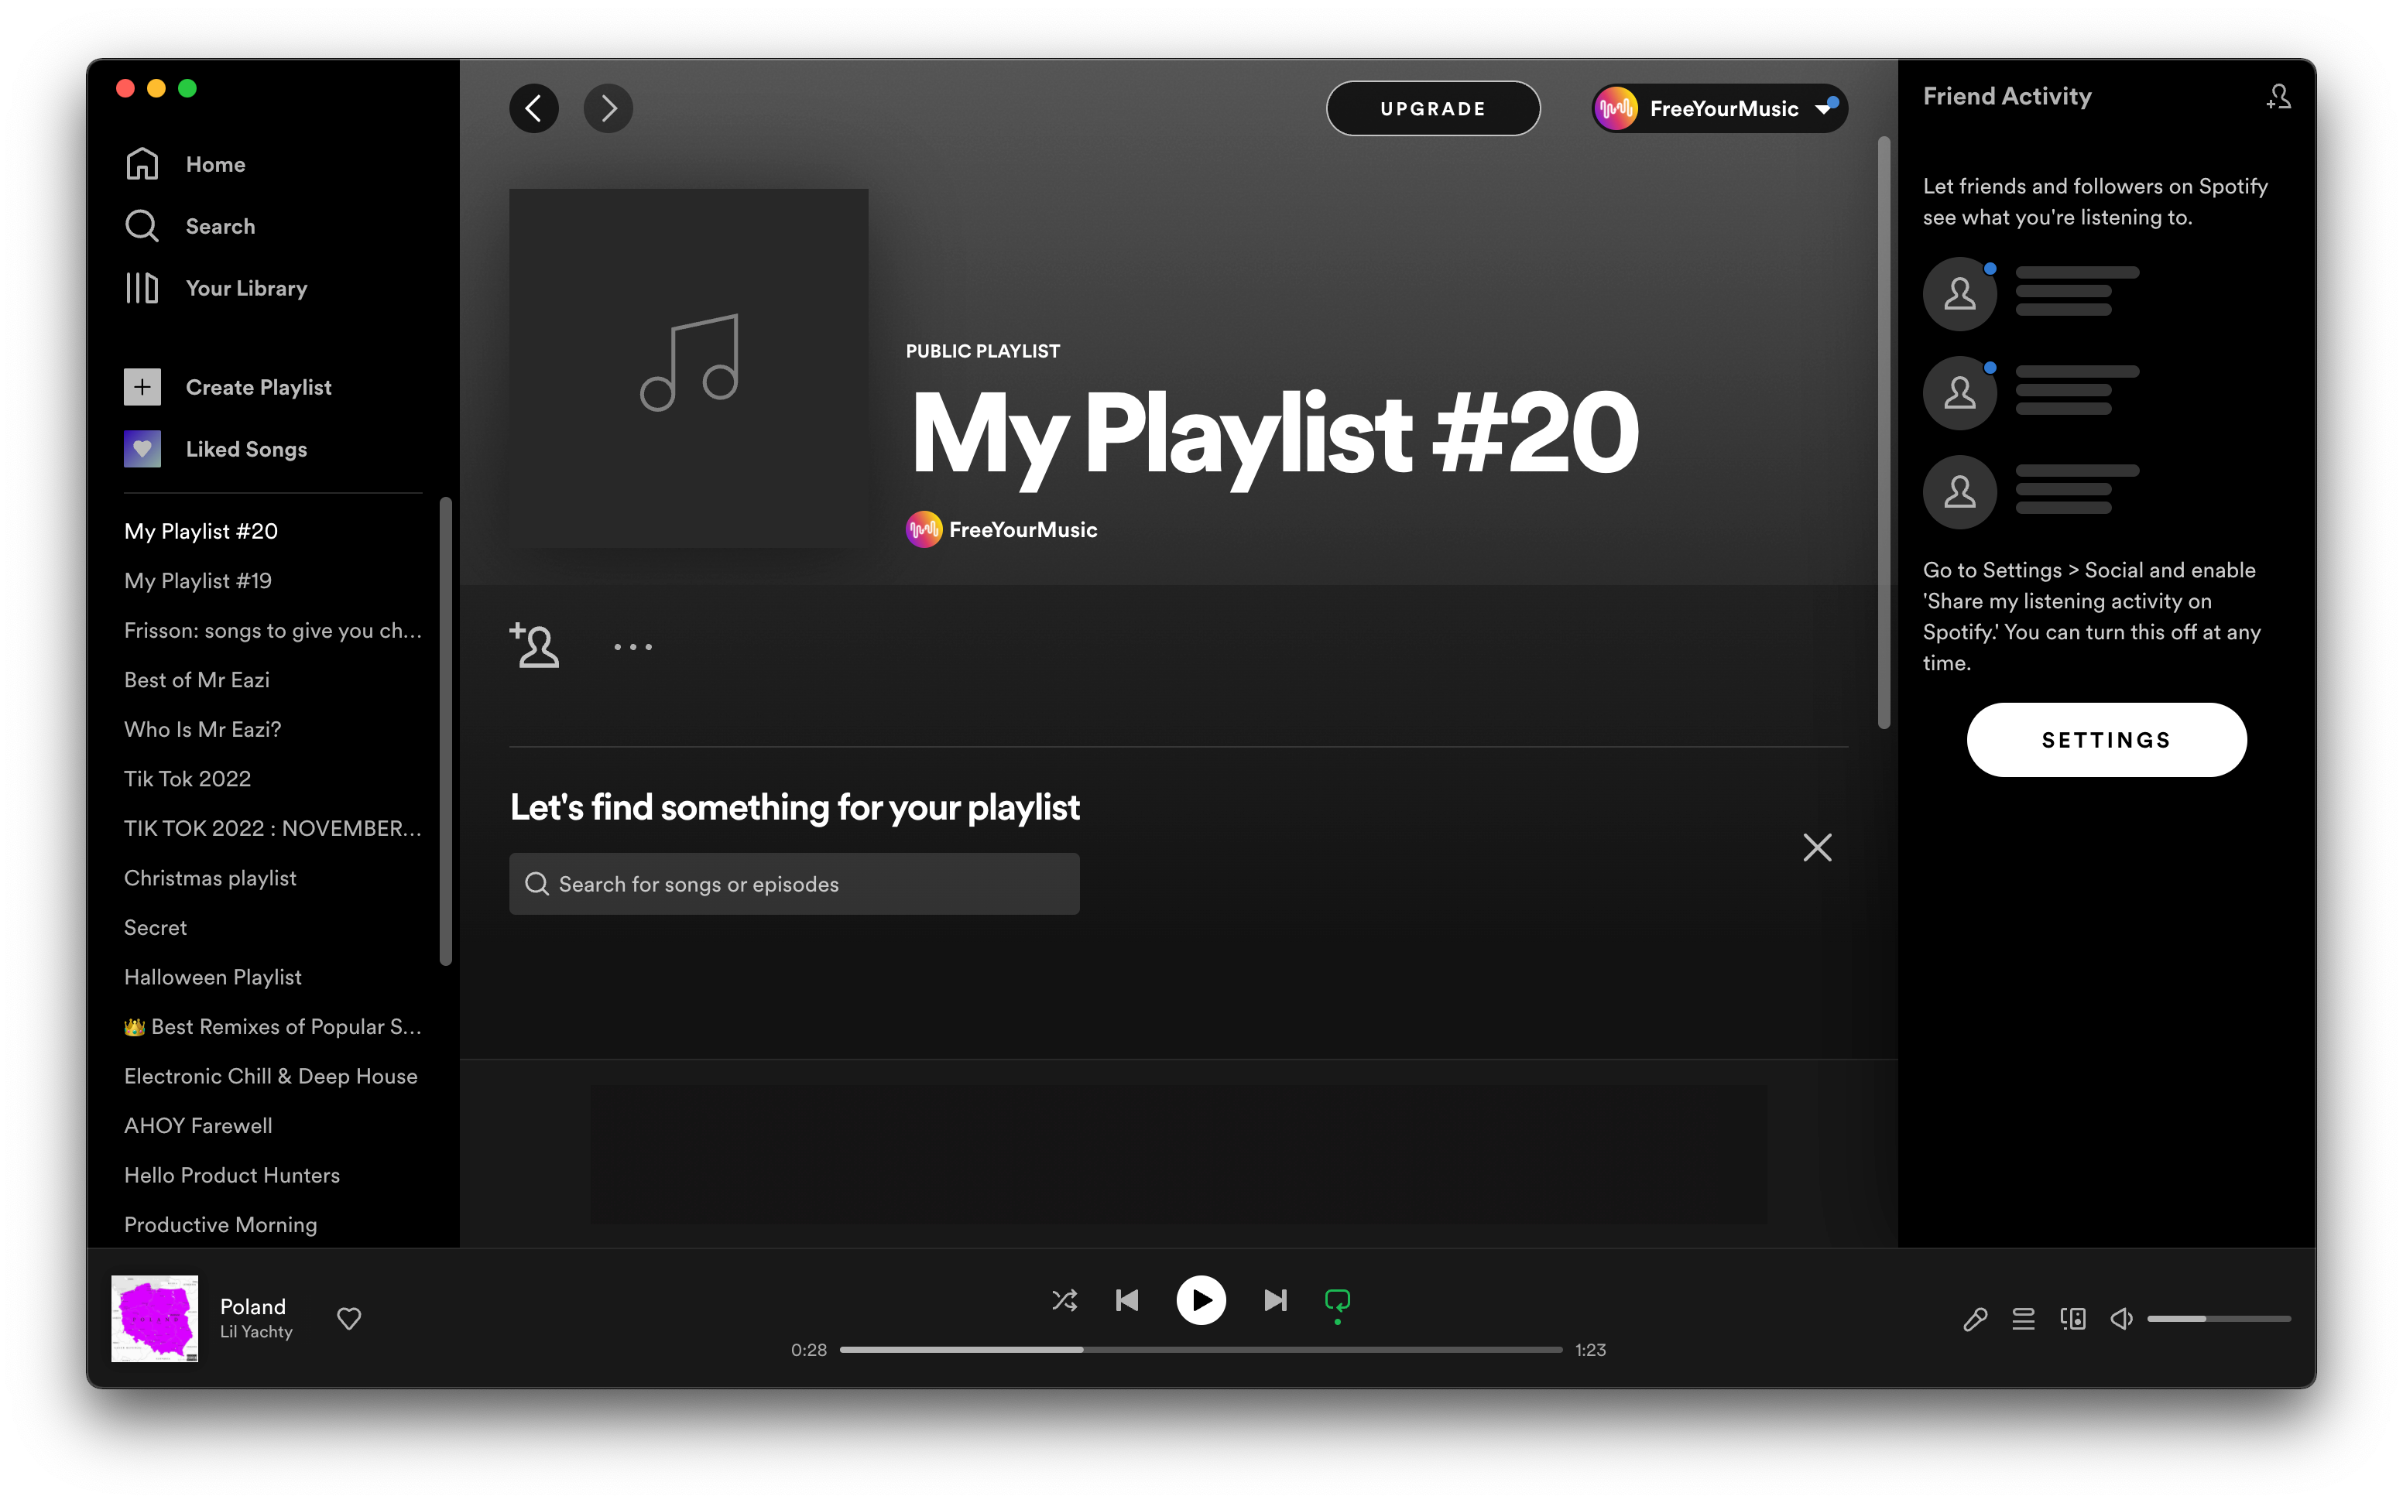This screenshot has width=2403, height=1503.
Task: Click the Lil Yachty artist name
Action: point(256,1332)
